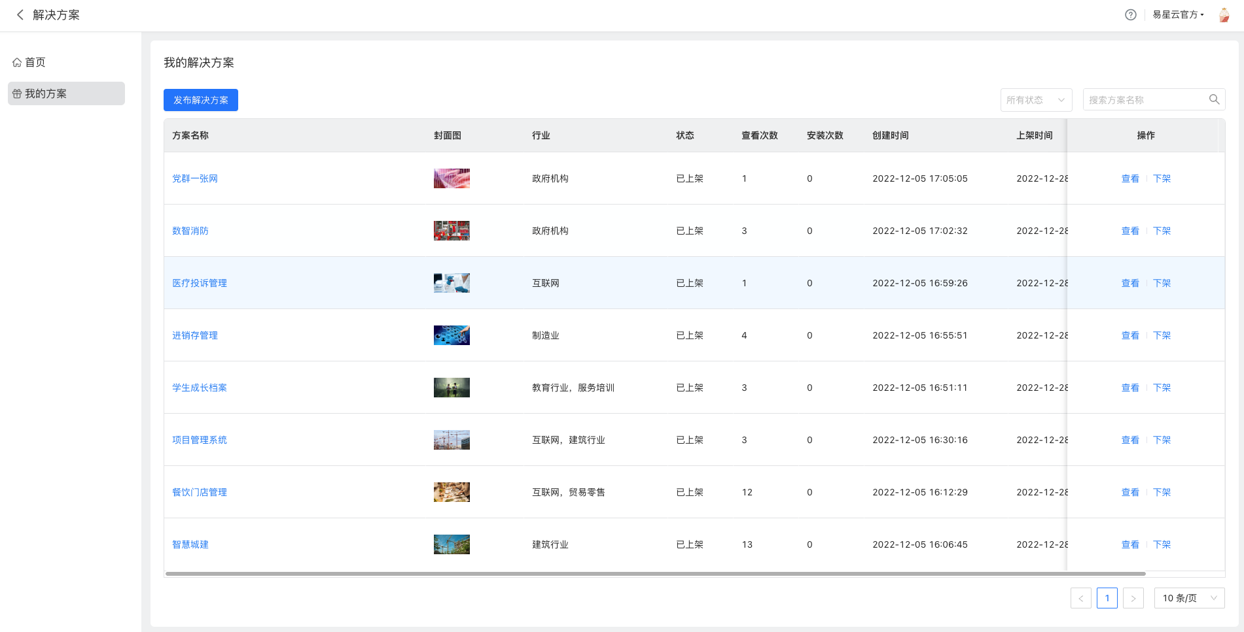The image size is (1244, 632).
Task: Select page 1 in pagination
Action: pyautogui.click(x=1107, y=598)
